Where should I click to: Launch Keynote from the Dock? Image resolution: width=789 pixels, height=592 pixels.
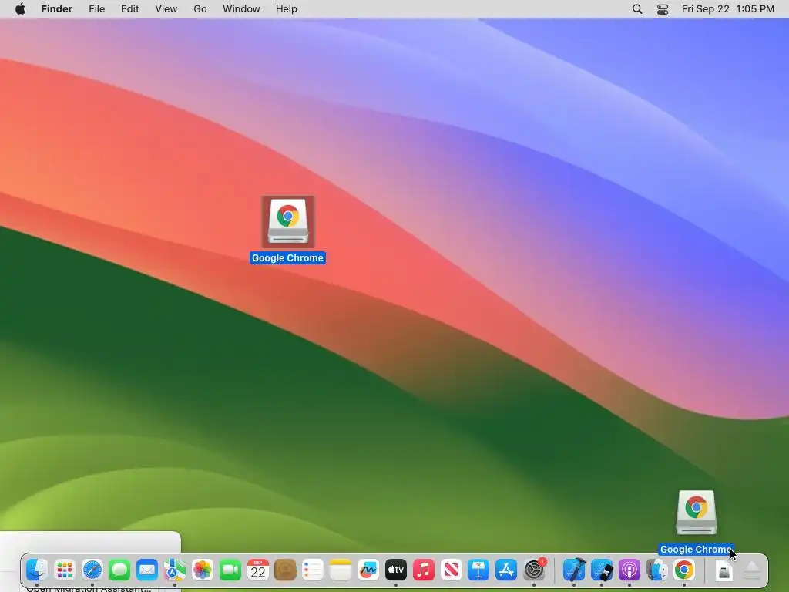pos(478,570)
